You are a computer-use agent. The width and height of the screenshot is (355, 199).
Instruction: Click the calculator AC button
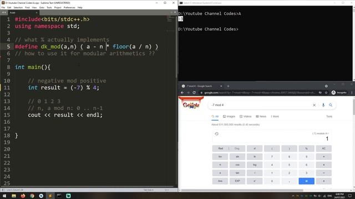tap(324, 149)
